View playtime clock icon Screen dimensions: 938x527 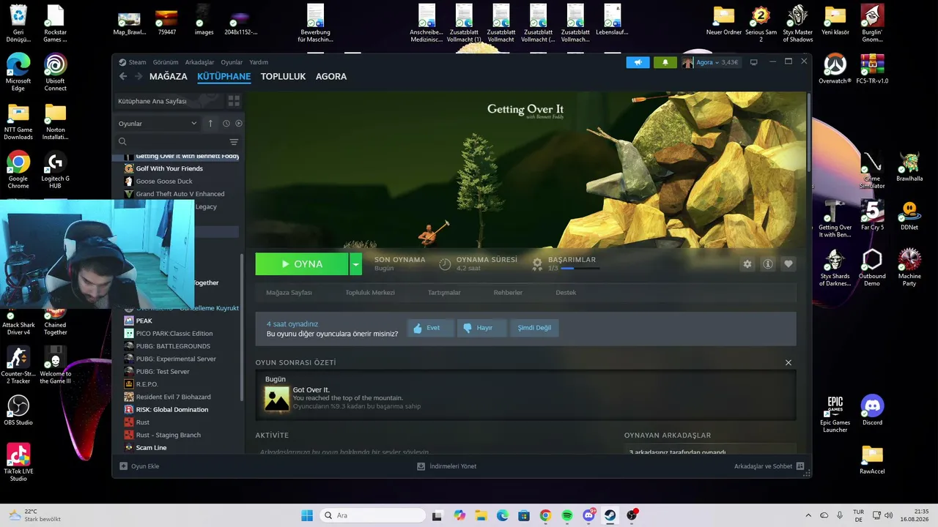point(445,264)
